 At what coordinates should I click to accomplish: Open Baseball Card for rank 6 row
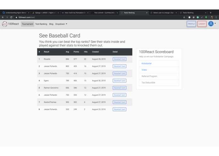coord(119,95)
